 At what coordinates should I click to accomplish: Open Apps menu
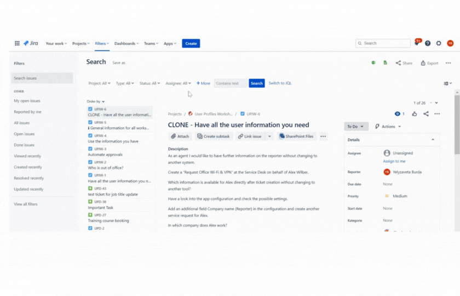(170, 43)
